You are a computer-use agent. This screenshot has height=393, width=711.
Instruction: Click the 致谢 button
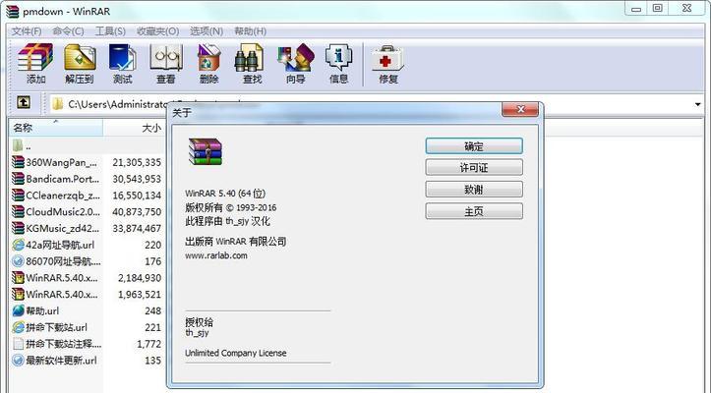pyautogui.click(x=474, y=190)
